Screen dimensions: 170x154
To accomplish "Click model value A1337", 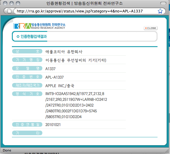I will [x=50, y=69].
